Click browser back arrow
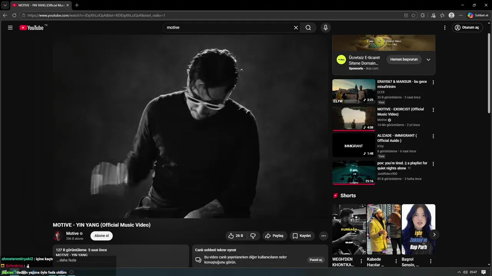Image resolution: width=492 pixels, height=276 pixels. tap(5, 15)
